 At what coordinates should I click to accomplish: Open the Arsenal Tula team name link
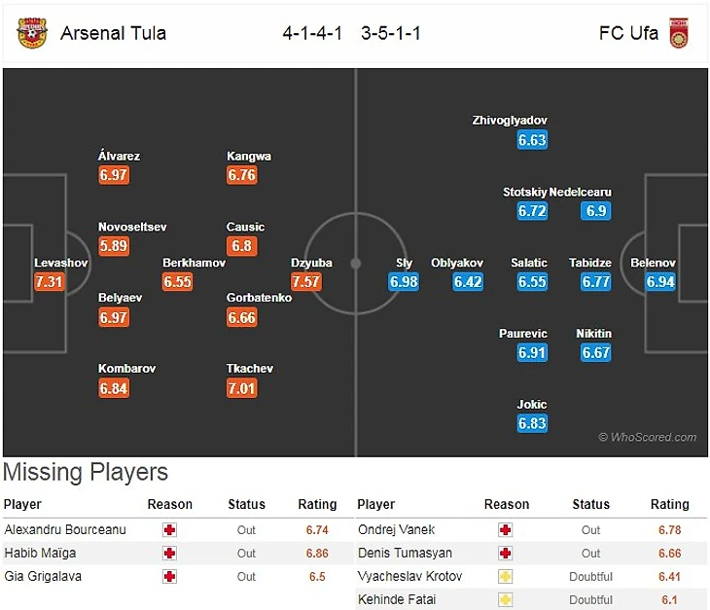tap(113, 33)
